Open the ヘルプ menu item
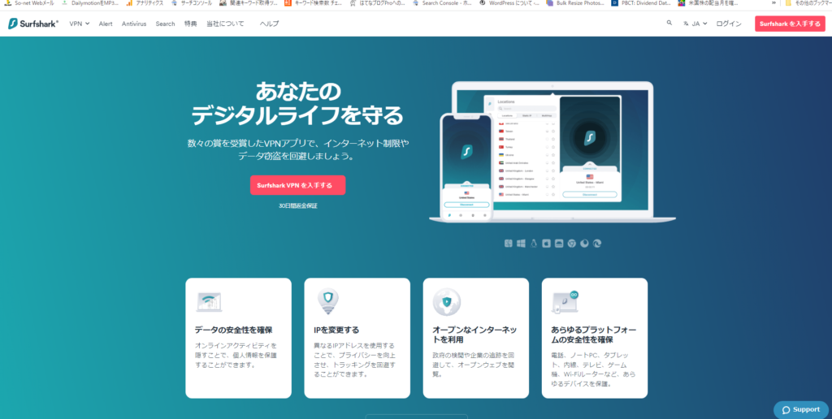 (269, 24)
